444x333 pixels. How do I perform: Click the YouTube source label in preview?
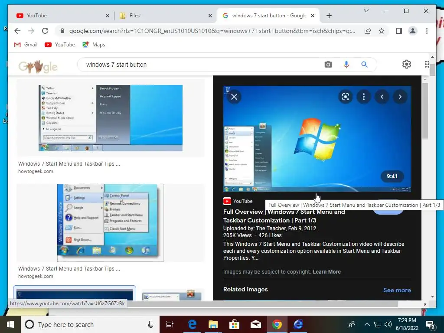[x=238, y=201]
